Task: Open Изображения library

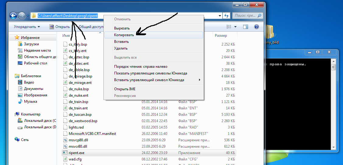Action: point(32,95)
